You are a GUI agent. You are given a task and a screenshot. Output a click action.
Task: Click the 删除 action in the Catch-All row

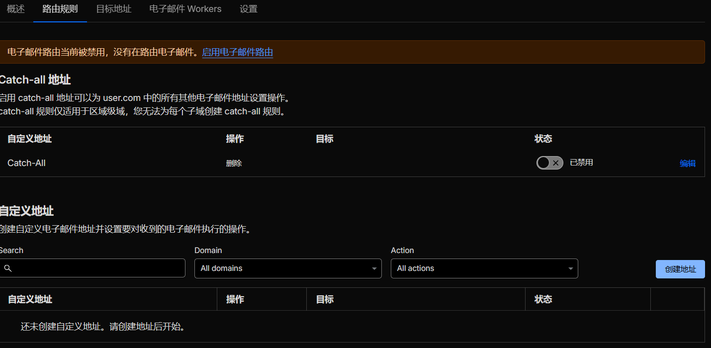coord(234,163)
